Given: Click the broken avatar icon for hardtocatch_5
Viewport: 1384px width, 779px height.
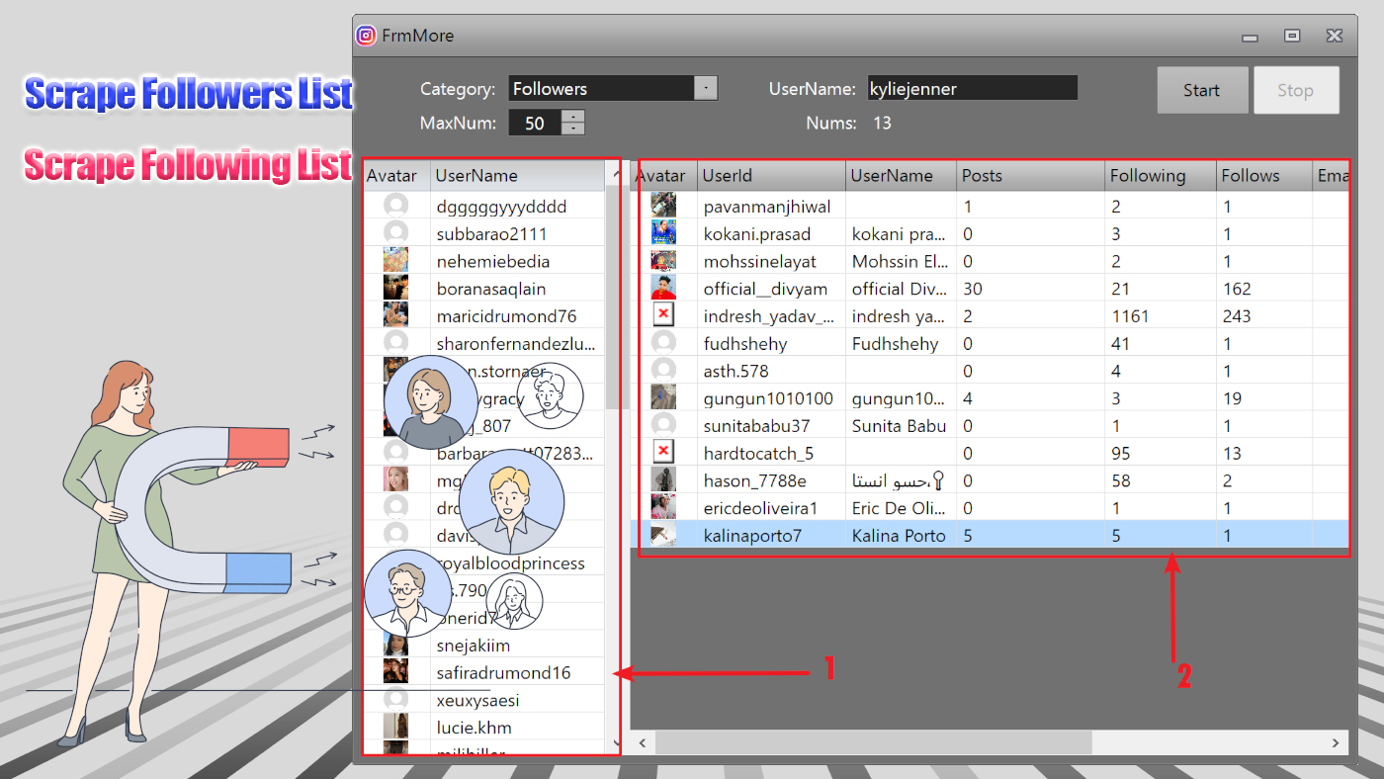Looking at the screenshot, I should pyautogui.click(x=663, y=453).
